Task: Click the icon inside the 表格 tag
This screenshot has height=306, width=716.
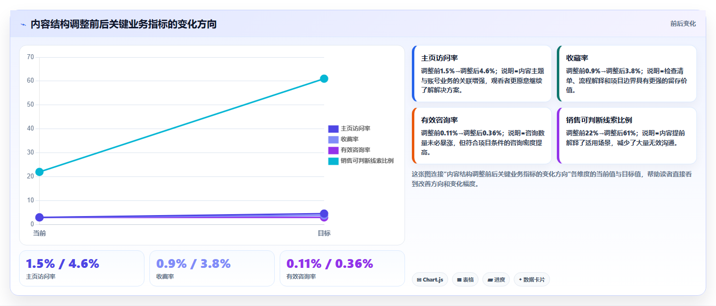Action: (459, 280)
